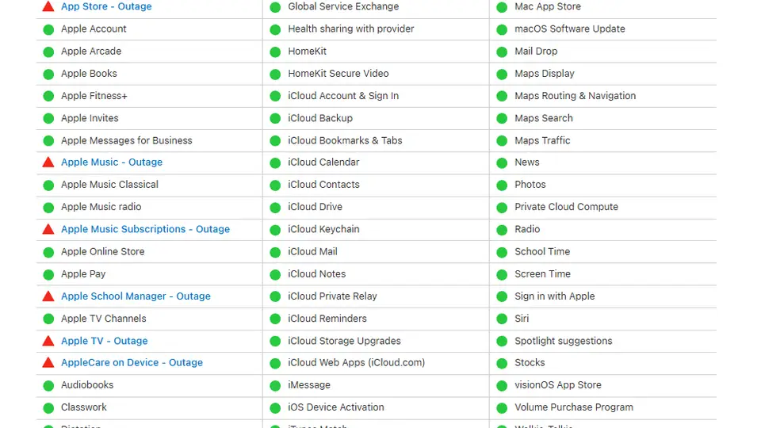The height and width of the screenshot is (428, 761).
Task: Click red triangle beside Apple Music - Outage
Action: tap(48, 162)
